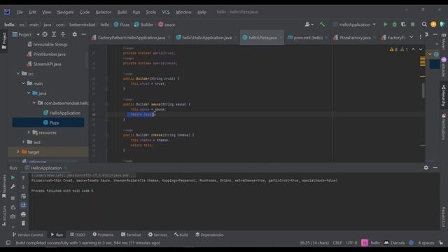448x252 pixels.
Task: Open Run panel wrench settings icon
Action: (13, 187)
